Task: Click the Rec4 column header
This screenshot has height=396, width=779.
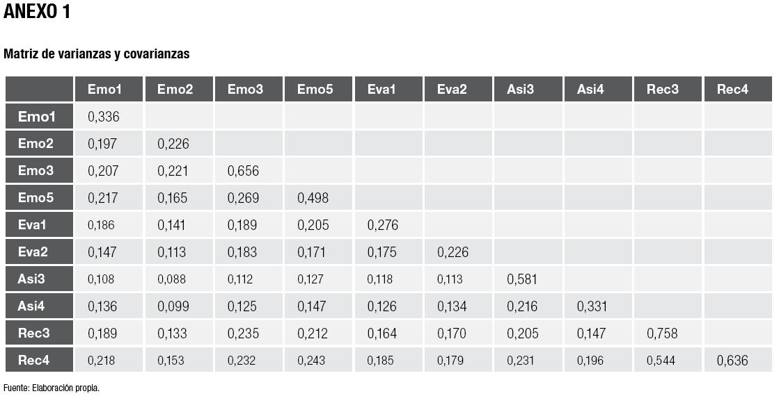Action: click(732, 89)
